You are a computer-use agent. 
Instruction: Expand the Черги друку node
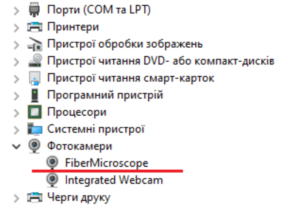click(x=16, y=197)
